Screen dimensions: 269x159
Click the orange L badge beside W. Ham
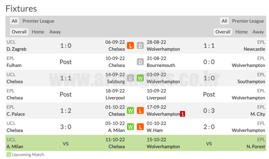click(140, 127)
